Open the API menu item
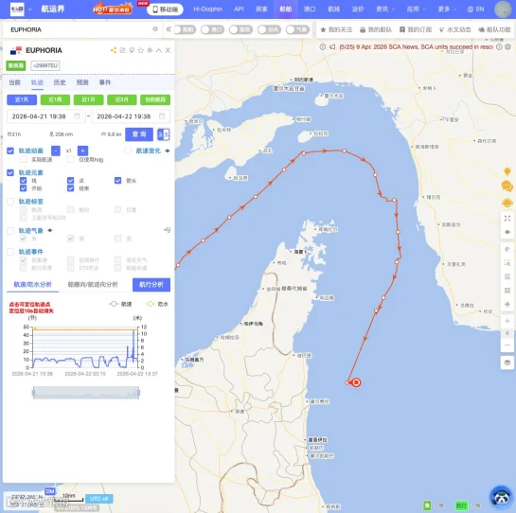516x513 pixels. 239,9
